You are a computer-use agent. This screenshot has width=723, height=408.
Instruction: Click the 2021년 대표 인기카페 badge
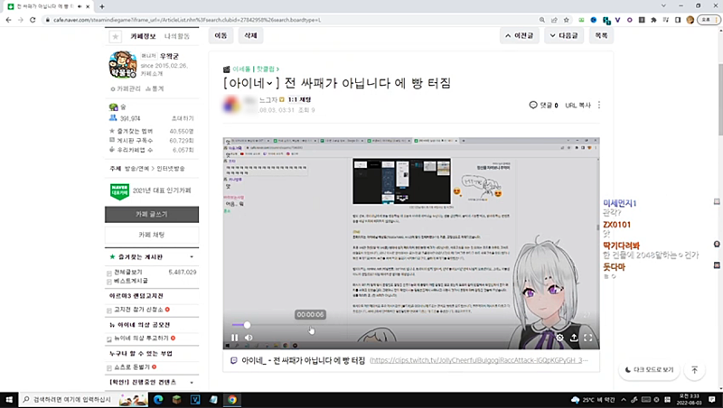point(150,190)
